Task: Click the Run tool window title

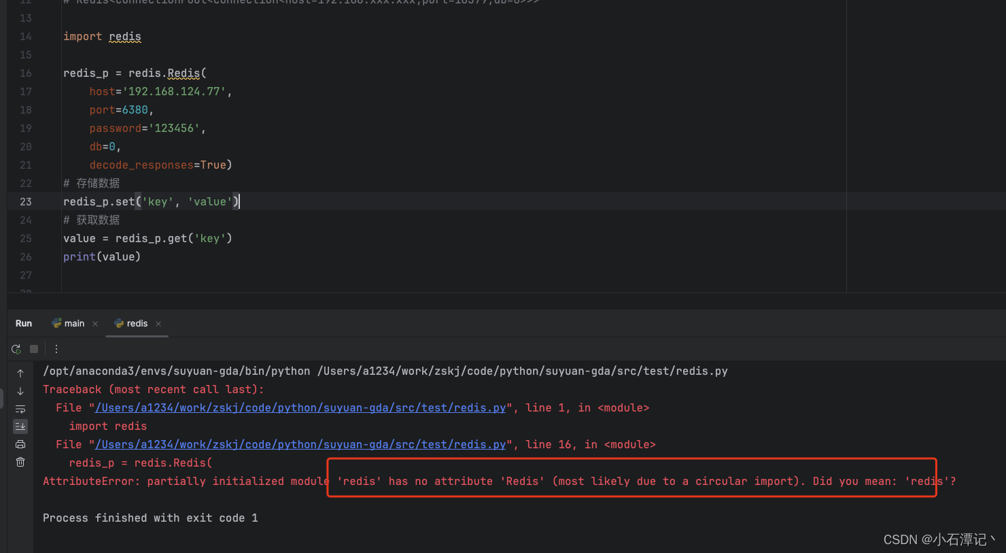Action: click(24, 324)
